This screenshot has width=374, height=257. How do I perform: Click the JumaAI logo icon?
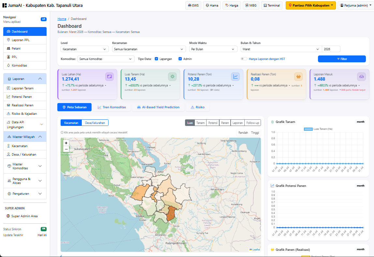coord(5,5)
